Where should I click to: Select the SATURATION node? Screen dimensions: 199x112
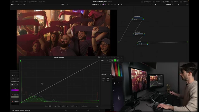pyautogui.click(x=138, y=19)
